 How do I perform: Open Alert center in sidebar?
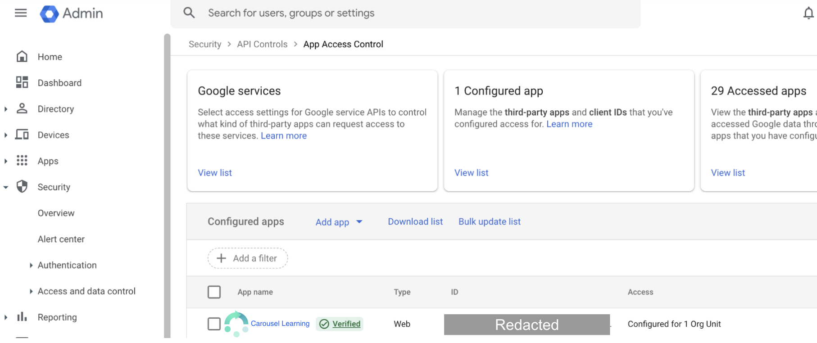coord(61,239)
